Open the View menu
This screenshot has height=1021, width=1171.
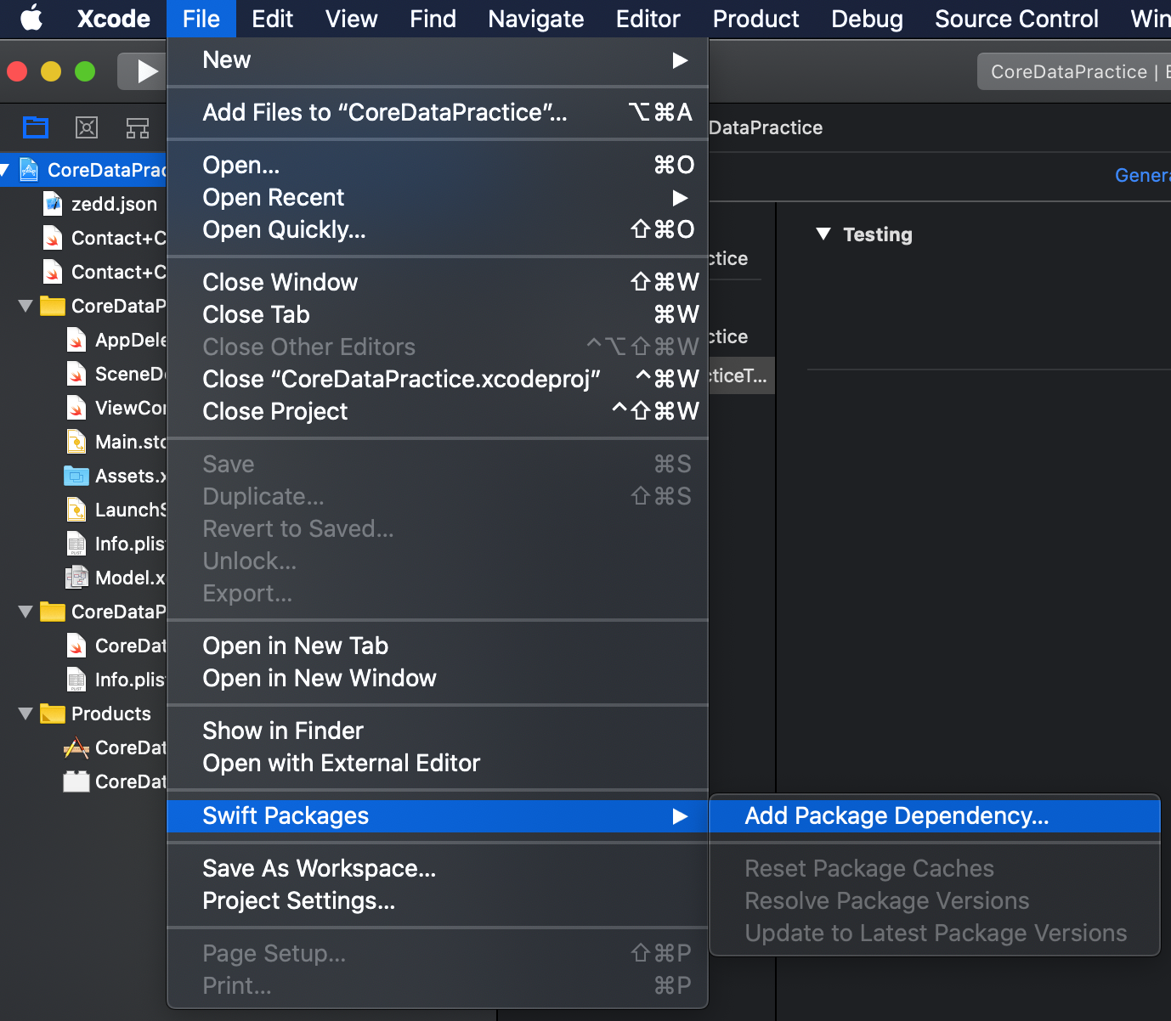click(x=351, y=19)
